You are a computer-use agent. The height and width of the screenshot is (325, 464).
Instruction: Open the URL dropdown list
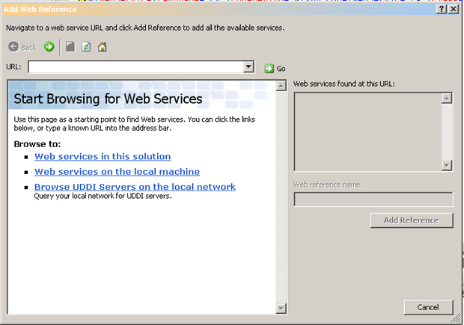pos(248,66)
